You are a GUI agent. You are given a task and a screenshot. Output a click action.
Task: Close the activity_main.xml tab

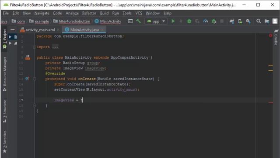pos(58,30)
